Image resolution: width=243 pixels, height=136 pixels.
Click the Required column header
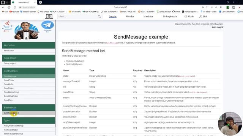coord(137,70)
